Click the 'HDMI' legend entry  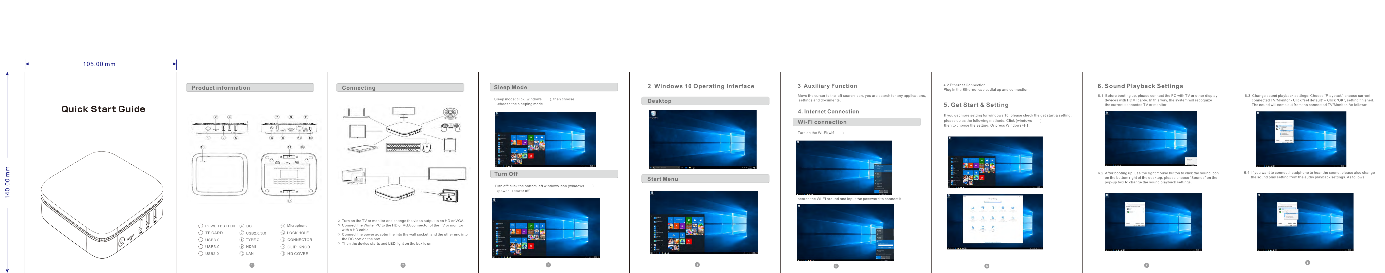(x=251, y=247)
